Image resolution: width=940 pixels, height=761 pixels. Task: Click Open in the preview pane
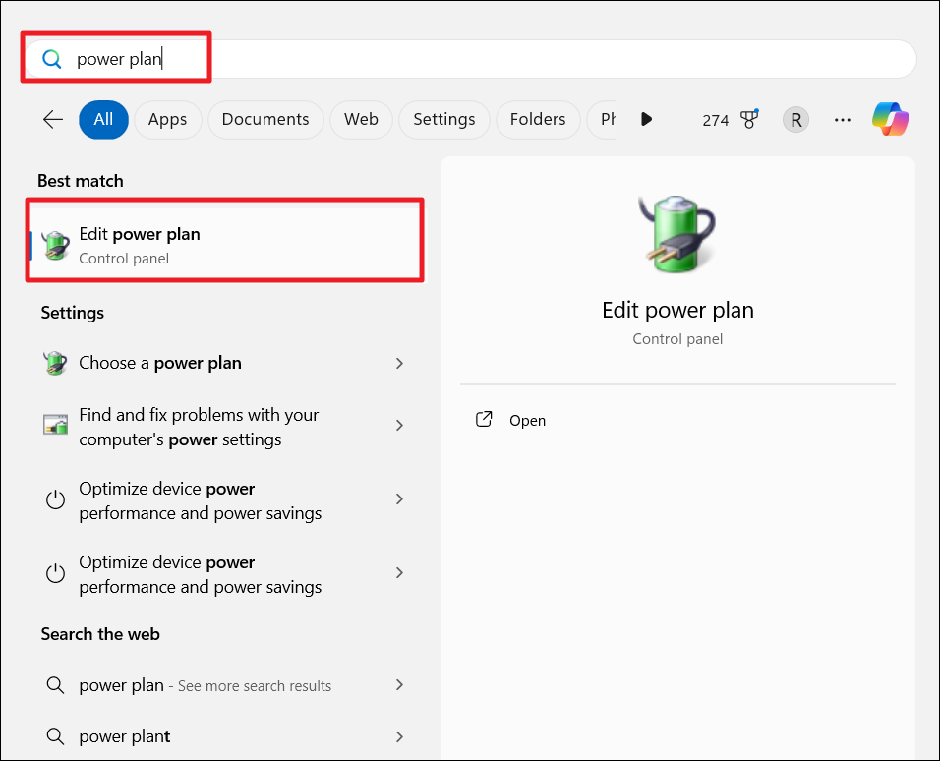pos(527,421)
